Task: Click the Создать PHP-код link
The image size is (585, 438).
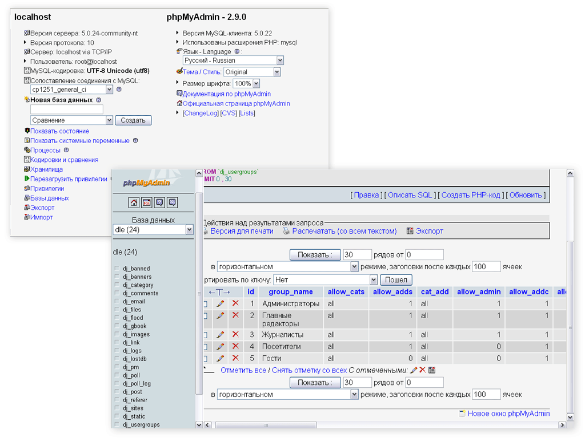Action: pyautogui.click(x=471, y=195)
